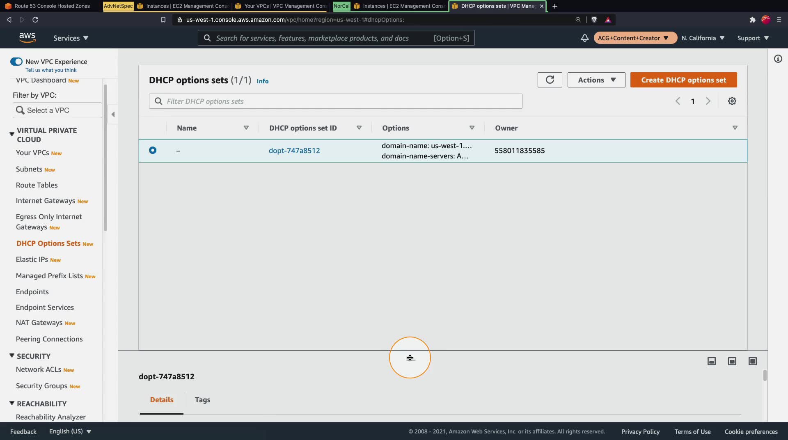The image size is (788, 440).
Task: Open the Support dropdown menu
Action: pyautogui.click(x=753, y=38)
